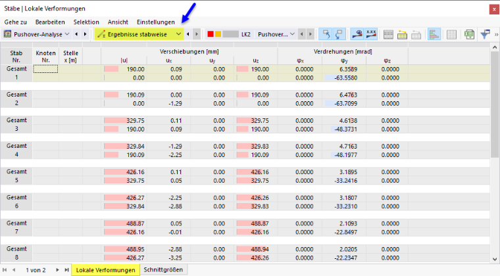This screenshot has height=276, width=500.
Task: Click scrollbar down arrow
Action: 495,259
